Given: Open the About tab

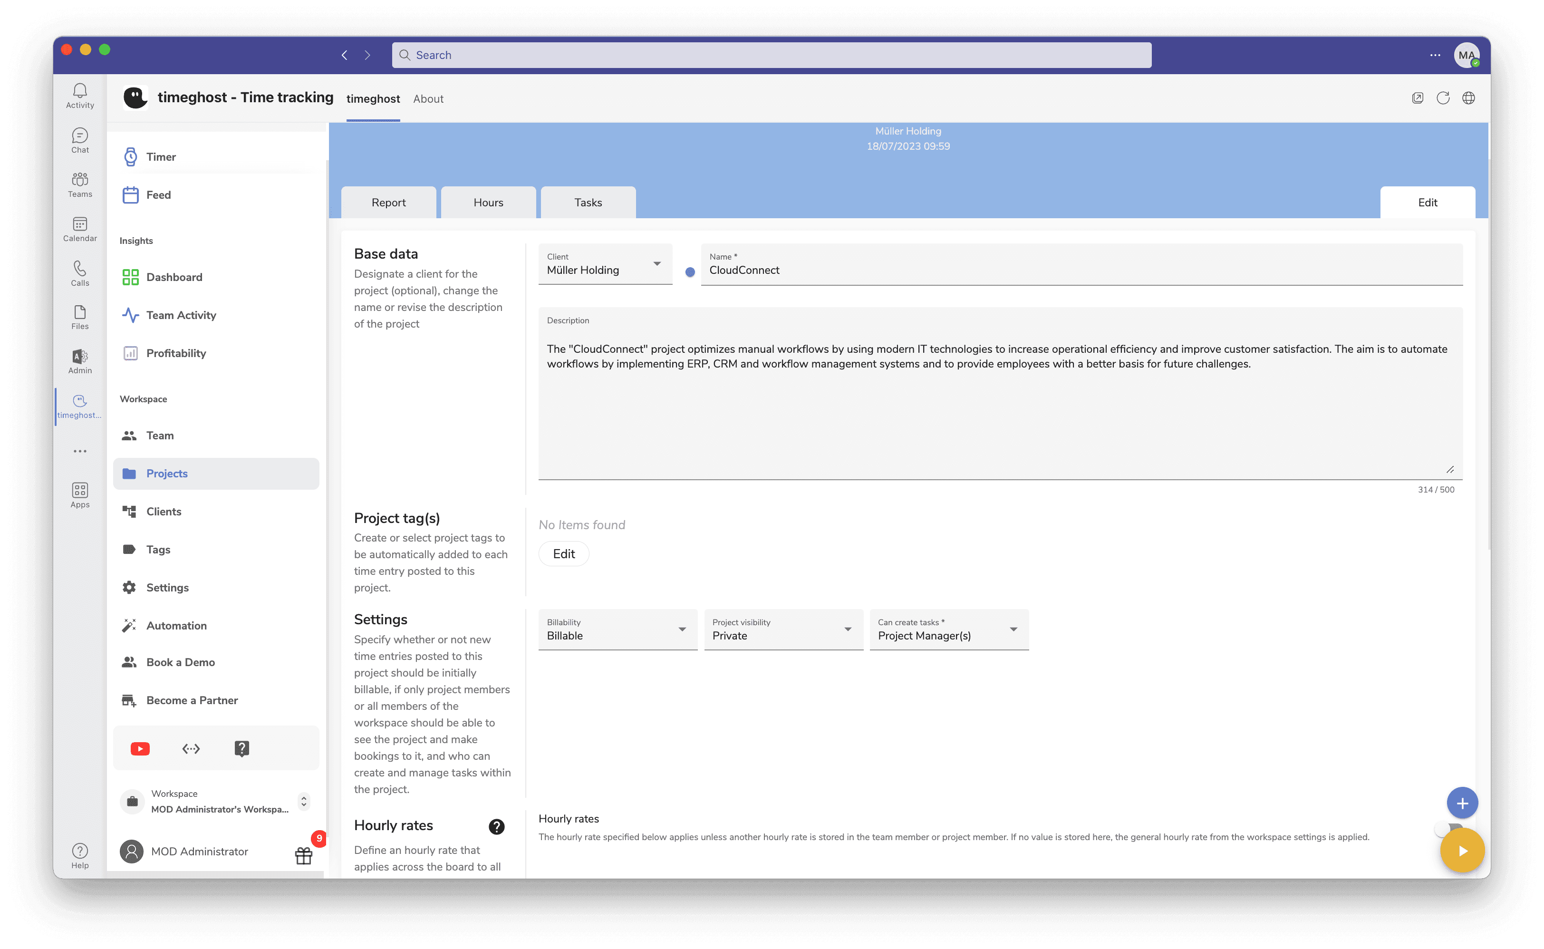Looking at the screenshot, I should (428, 98).
